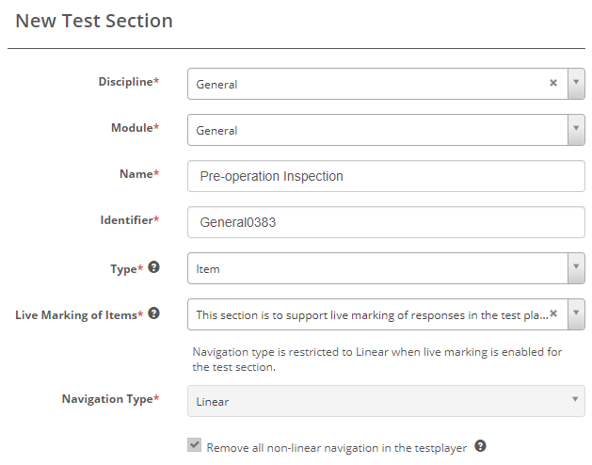Click the Module combo box showing General
The image size is (592, 465).
[376, 130]
